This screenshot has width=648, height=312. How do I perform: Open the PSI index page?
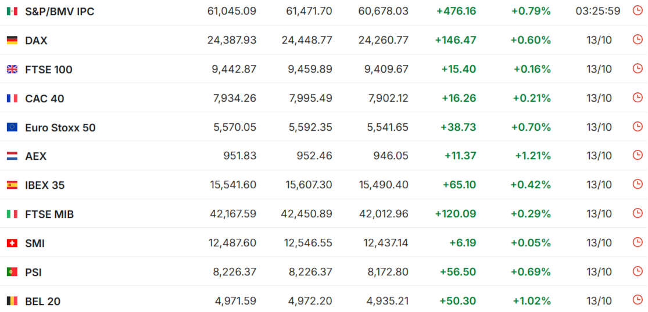(34, 272)
